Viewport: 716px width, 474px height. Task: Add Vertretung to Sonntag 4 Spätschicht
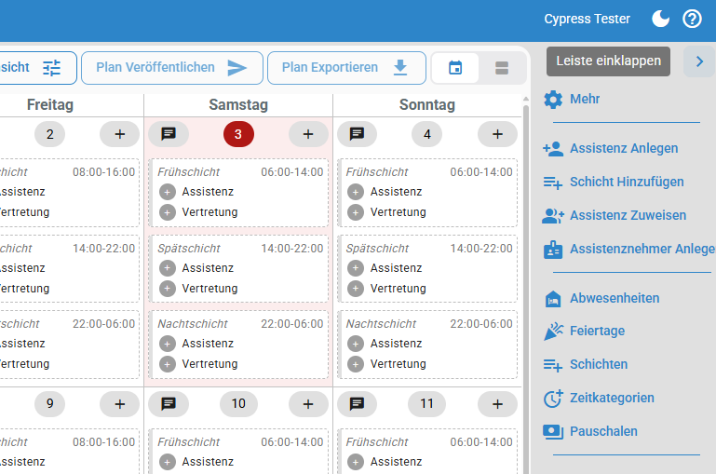coord(356,289)
